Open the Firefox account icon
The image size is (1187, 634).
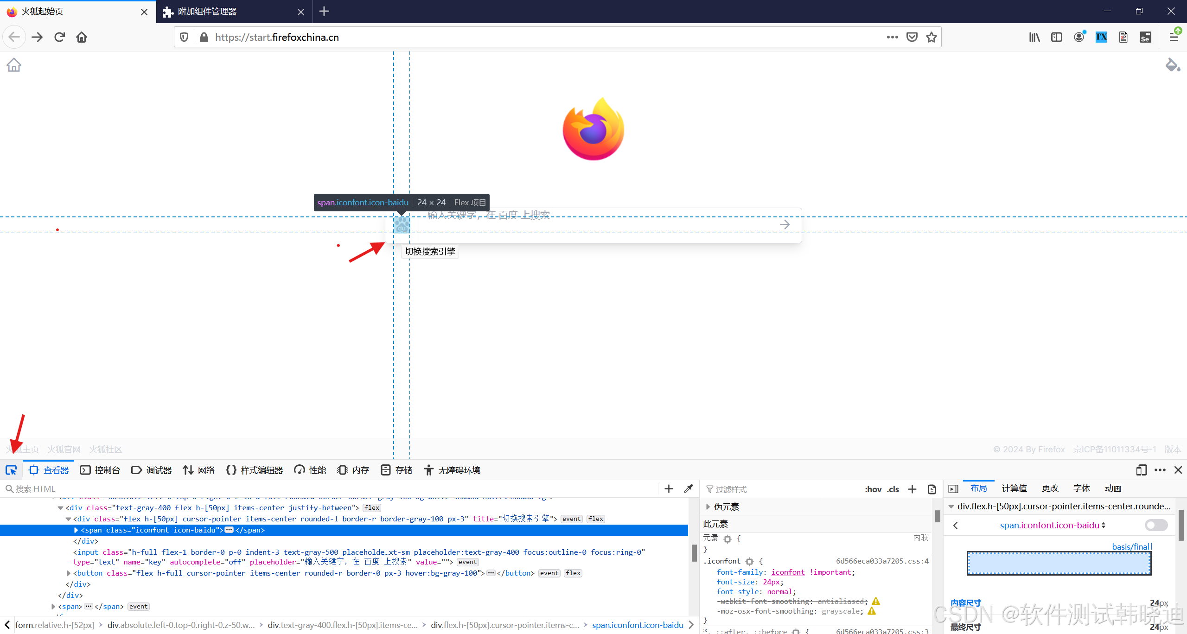click(x=1079, y=37)
